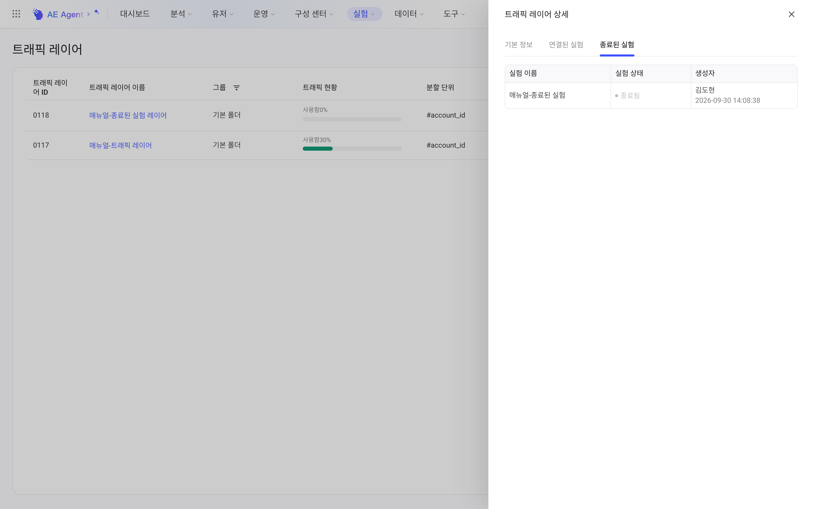The height and width of the screenshot is (509, 814).
Task: Click the 사용함0% traffic progress bar
Action: [352, 119]
